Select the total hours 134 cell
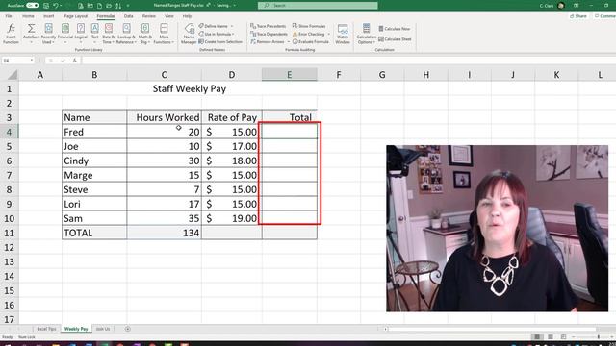Image resolution: width=616 pixels, height=346 pixels. click(165, 233)
